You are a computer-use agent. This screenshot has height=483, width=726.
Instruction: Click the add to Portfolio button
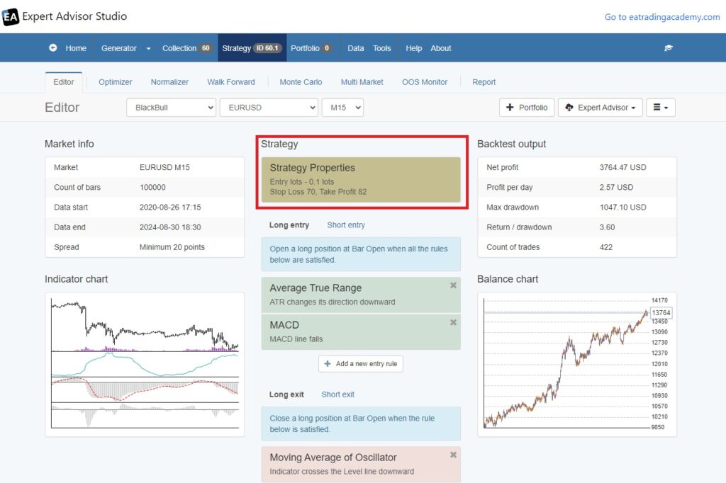(x=527, y=108)
